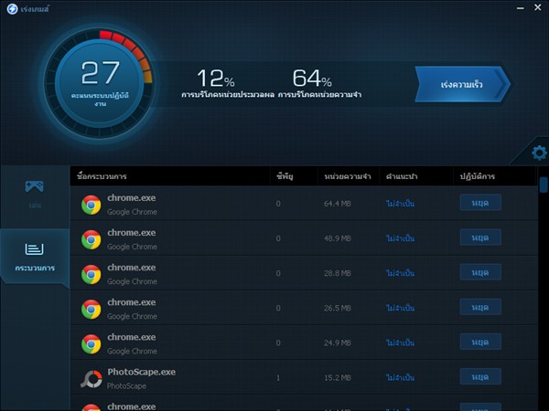Viewport: 549px width, 411px height.
Task: Open the กระบวนการ tab in sidebar
Action: (35, 257)
